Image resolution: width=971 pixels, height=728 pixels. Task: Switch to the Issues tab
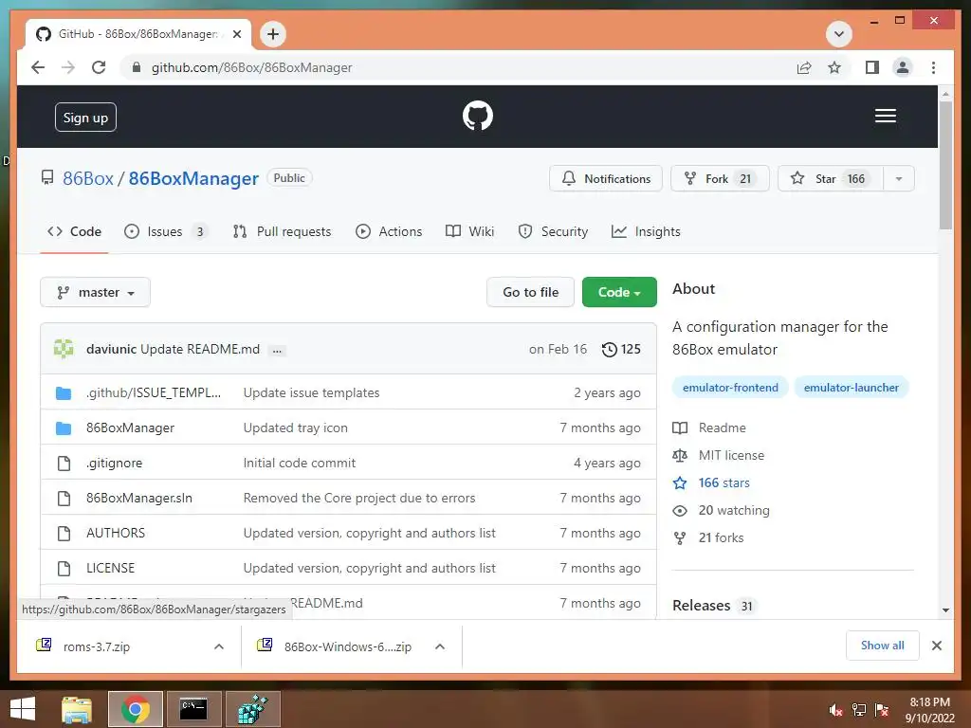click(x=165, y=231)
